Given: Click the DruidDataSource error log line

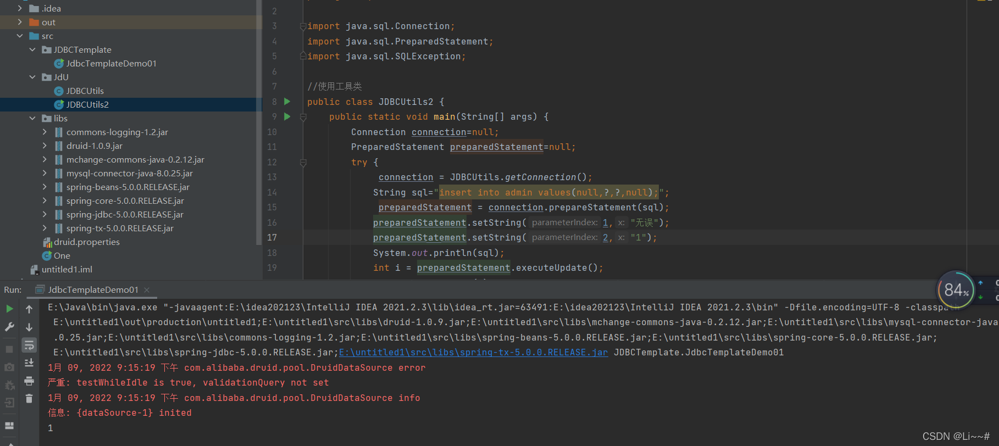Looking at the screenshot, I should pyautogui.click(x=237, y=367).
